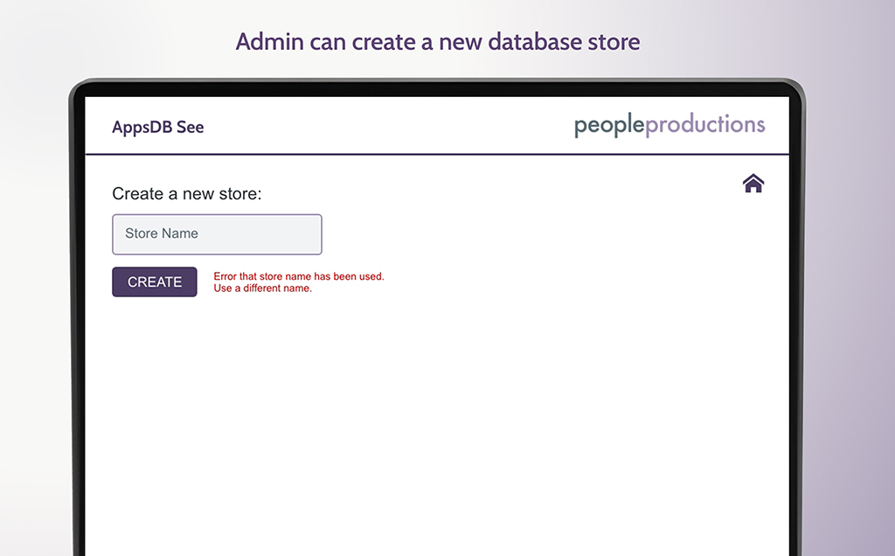
Task: Click the tablet's black top bezel
Action: click(437, 88)
